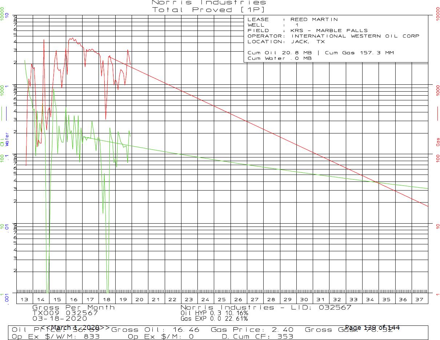Viewport: 440px width, 340px height.
Task: Click the green Oil legend line marker
Action: 3,115
